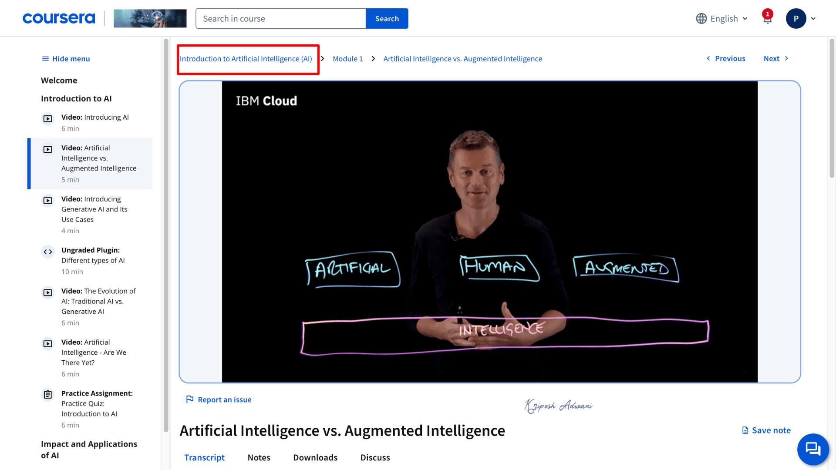
Task: Click the sidebar menu scrollbar
Action: tap(166, 235)
